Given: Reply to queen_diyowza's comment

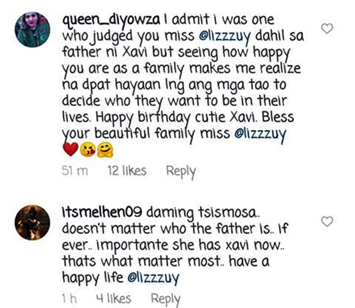Looking at the screenshot, I should [x=181, y=172].
